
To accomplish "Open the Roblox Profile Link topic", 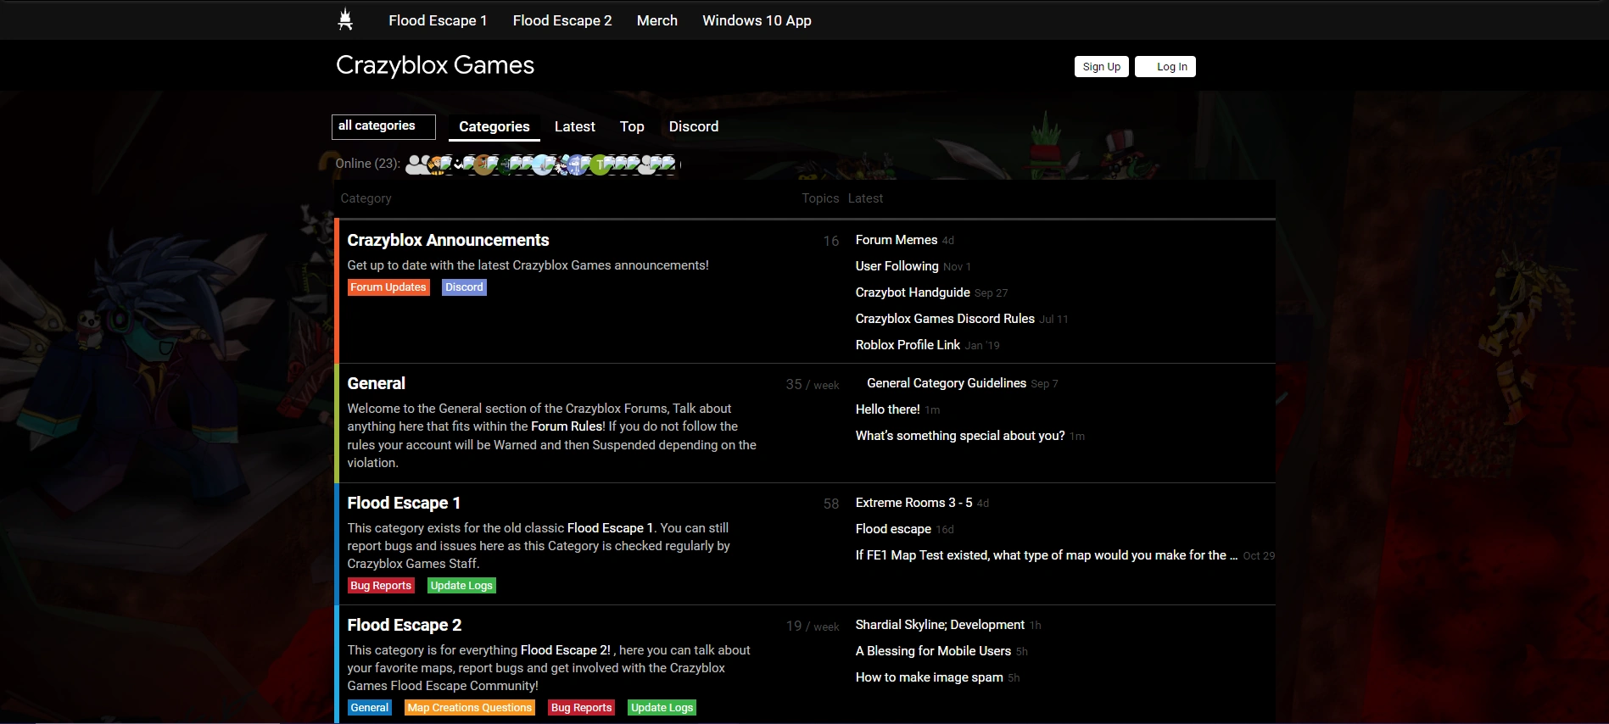I will click(x=908, y=345).
